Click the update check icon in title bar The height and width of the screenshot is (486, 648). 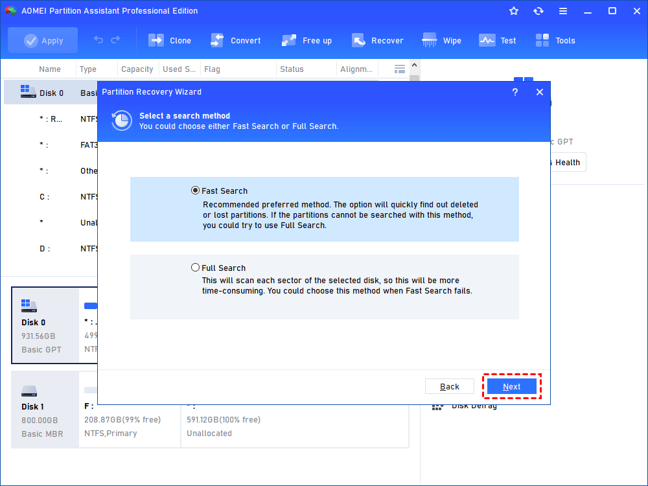coord(538,10)
